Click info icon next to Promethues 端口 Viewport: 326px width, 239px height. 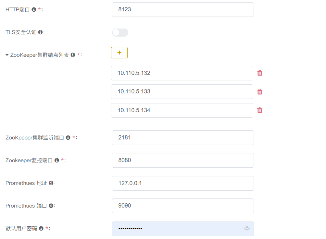(x=51, y=206)
